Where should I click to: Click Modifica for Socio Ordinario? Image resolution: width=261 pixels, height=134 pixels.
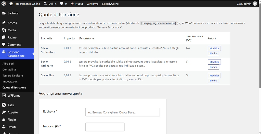click(214, 62)
